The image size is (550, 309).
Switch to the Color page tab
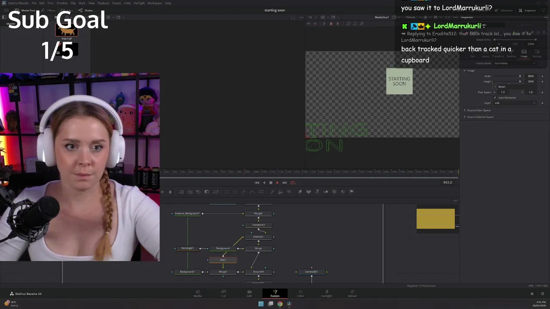pyautogui.click(x=300, y=293)
